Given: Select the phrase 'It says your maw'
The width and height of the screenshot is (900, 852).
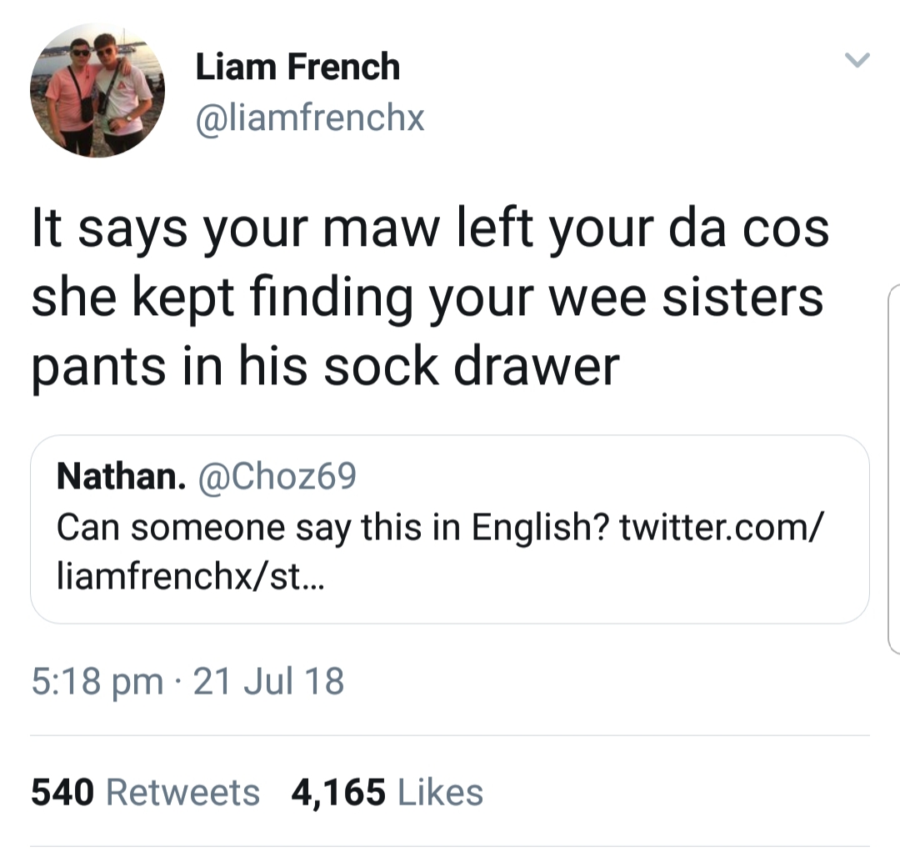Looking at the screenshot, I should click(x=236, y=231).
